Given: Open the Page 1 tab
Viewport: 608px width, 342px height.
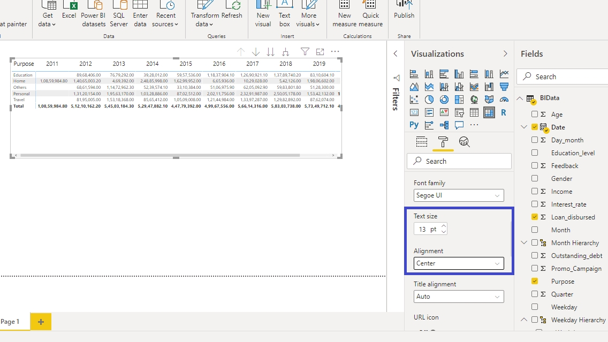Looking at the screenshot, I should 11,322.
